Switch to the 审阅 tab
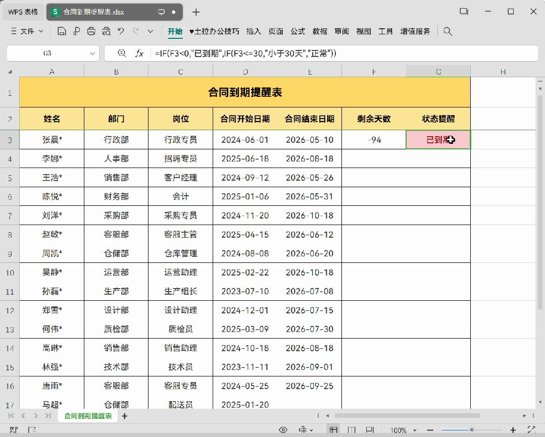Image resolution: width=545 pixels, height=437 pixels. click(x=341, y=31)
